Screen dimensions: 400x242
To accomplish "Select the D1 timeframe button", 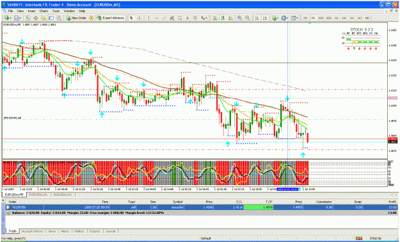I will pyautogui.click(x=352, y=18).
